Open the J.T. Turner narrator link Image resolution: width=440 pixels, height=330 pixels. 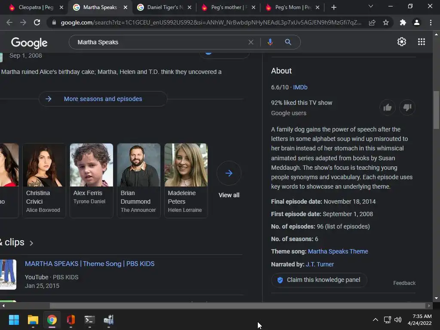[x=320, y=264]
